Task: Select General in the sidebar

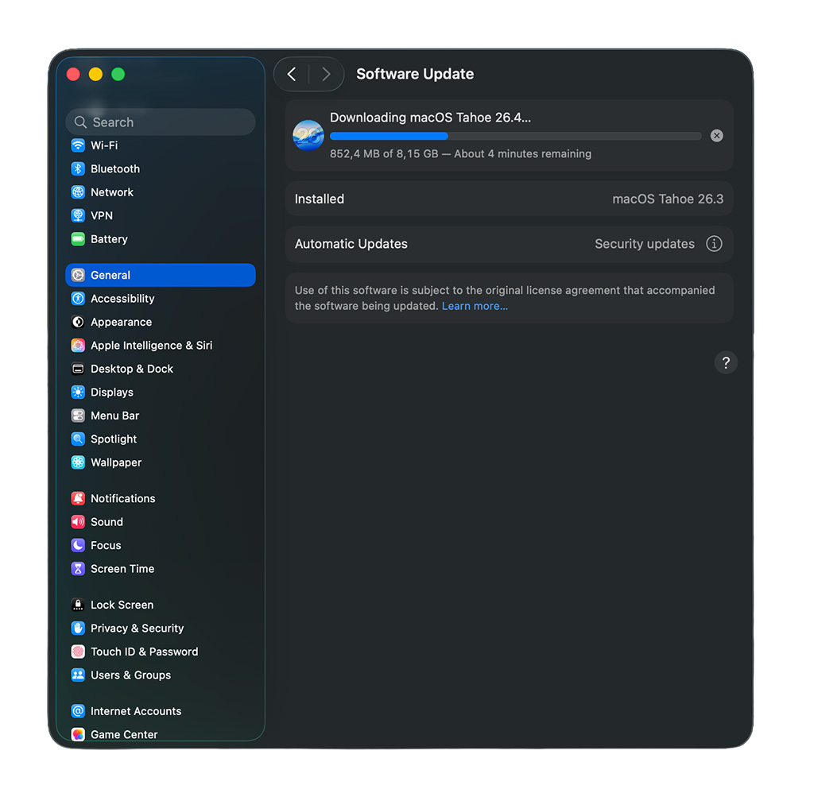Action: click(161, 275)
